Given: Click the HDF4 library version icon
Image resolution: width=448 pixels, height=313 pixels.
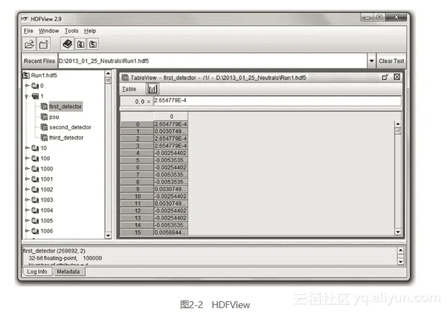Looking at the screenshot, I should [81, 44].
